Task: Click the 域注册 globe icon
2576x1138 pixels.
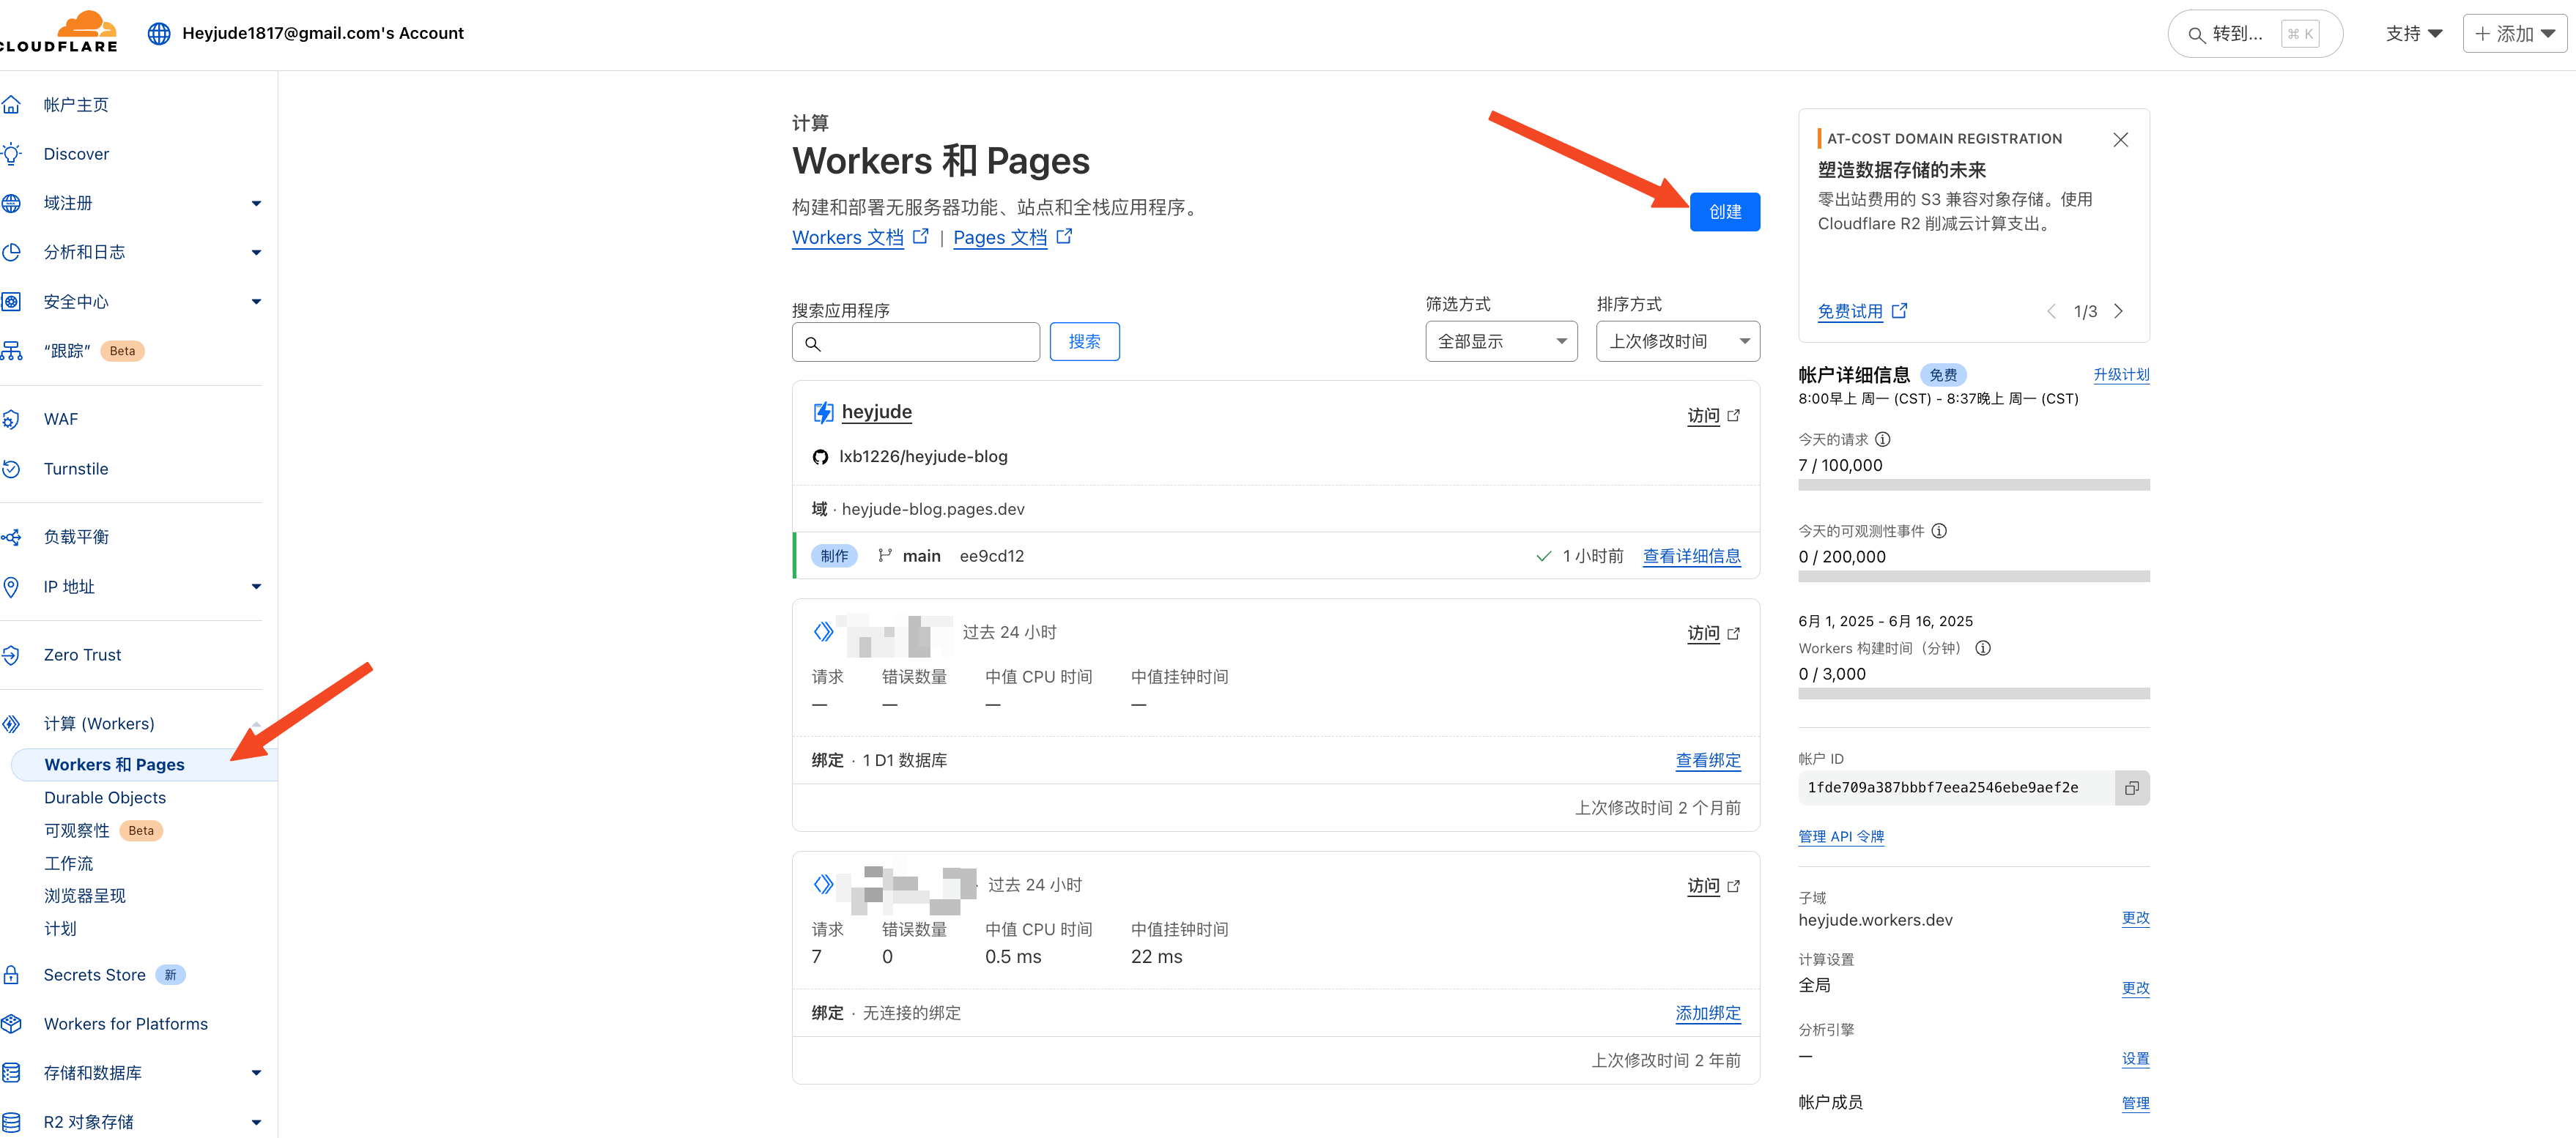Action: [11, 203]
